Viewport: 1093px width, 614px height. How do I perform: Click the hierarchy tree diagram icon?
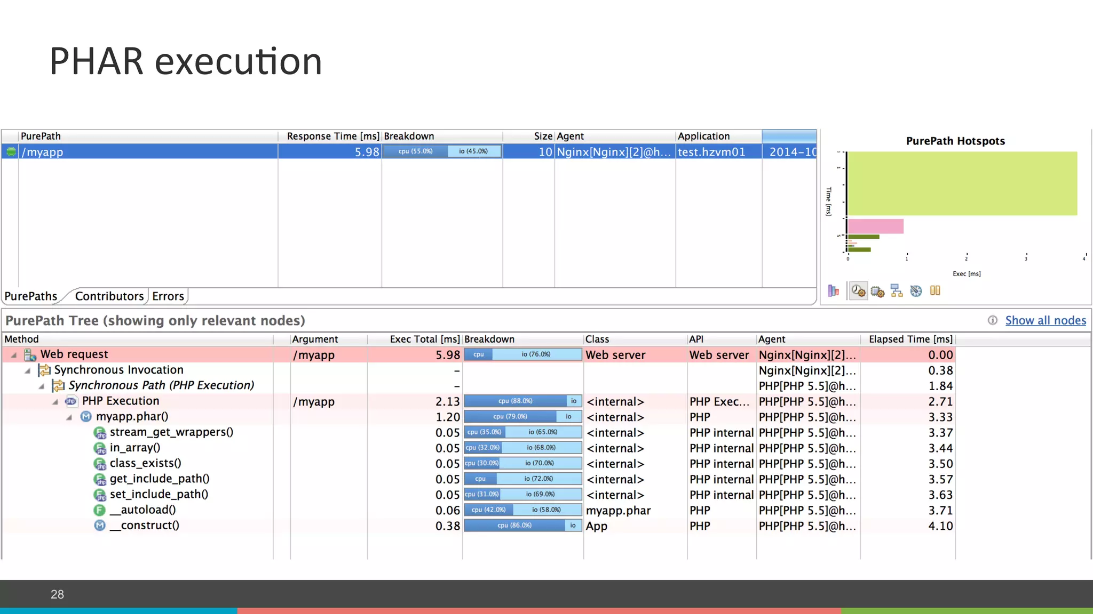[897, 290]
